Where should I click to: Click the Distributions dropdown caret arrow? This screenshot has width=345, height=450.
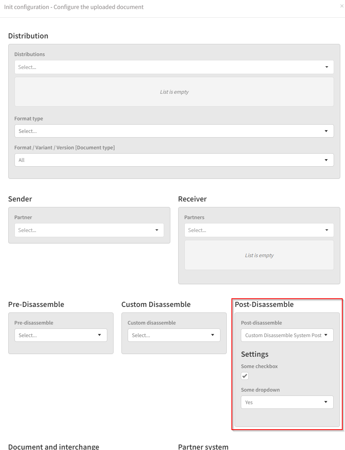click(x=327, y=67)
